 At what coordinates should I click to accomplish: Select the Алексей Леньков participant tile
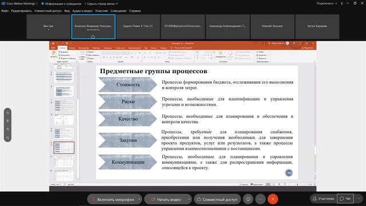point(272,27)
